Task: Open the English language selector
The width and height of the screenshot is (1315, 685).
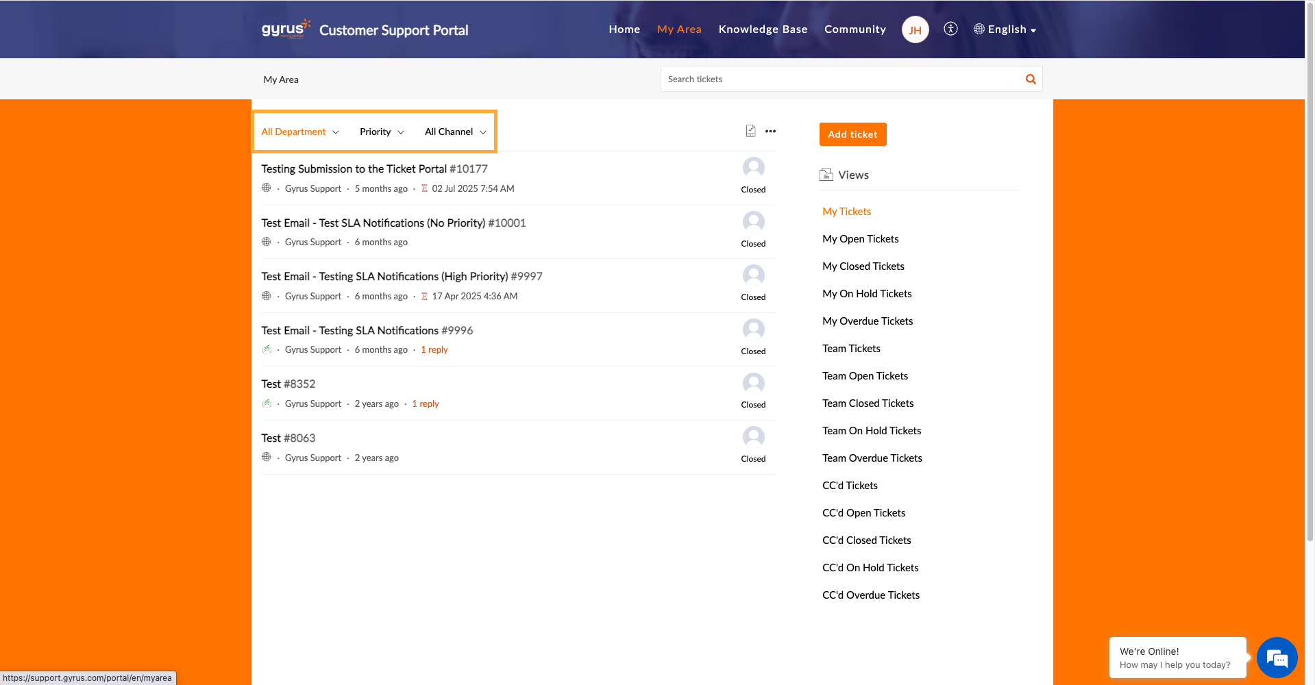Action: (x=1005, y=29)
